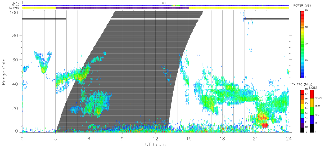Click the Range Gate axis title
Viewport: 325px width, 150px height.
4,72
